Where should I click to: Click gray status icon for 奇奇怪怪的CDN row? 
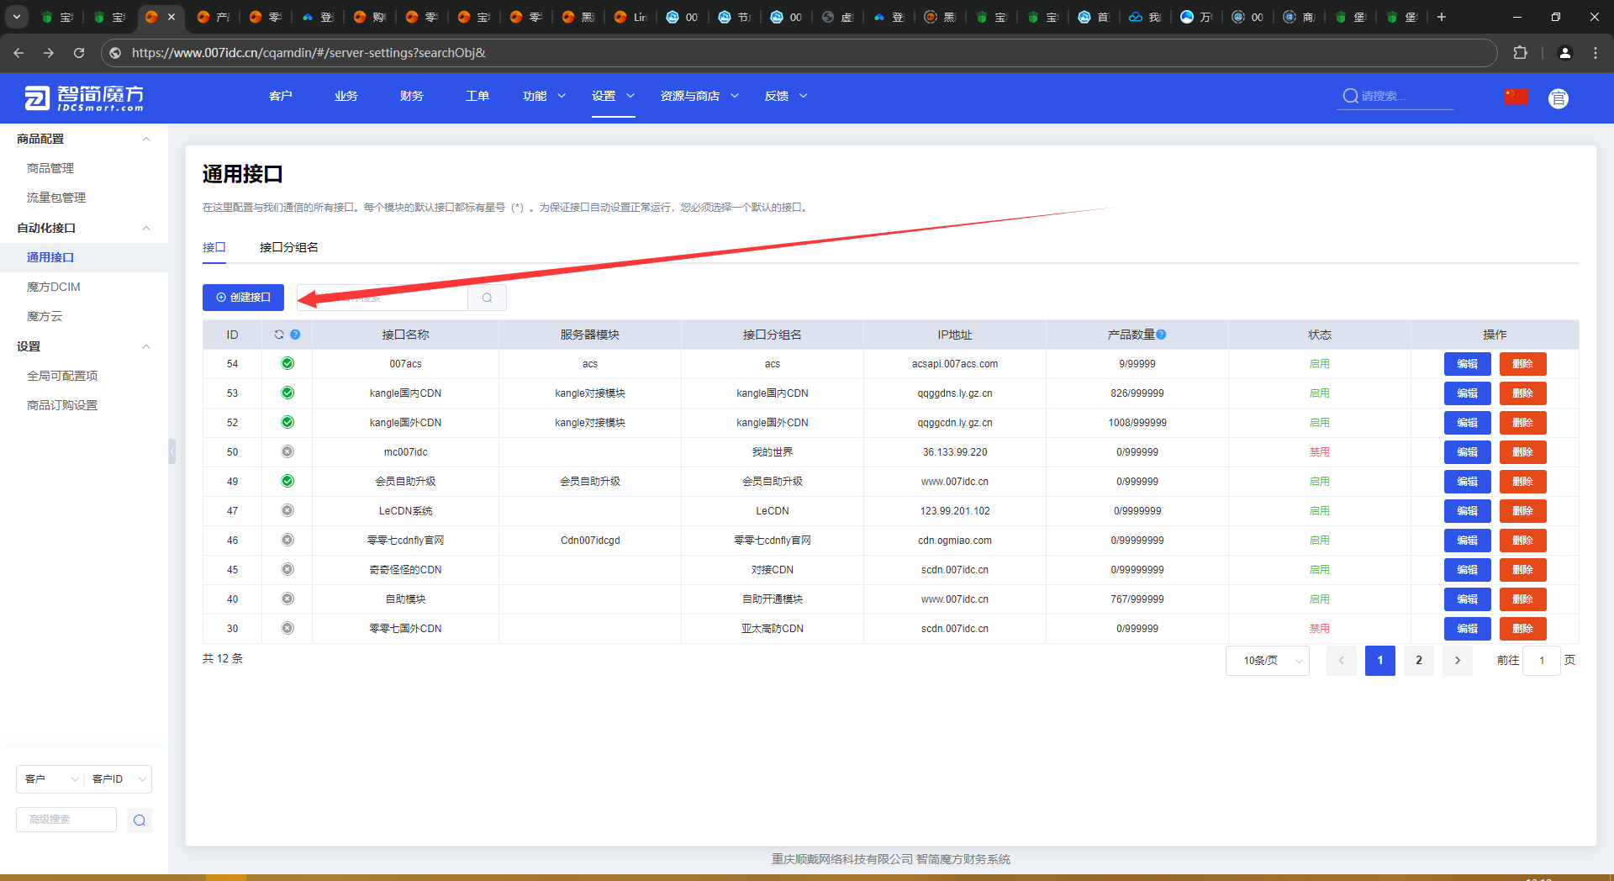point(287,569)
